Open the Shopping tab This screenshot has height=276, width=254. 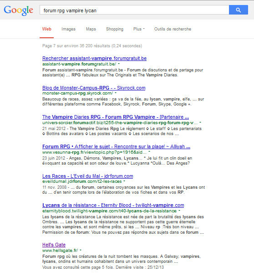pyautogui.click(x=115, y=29)
